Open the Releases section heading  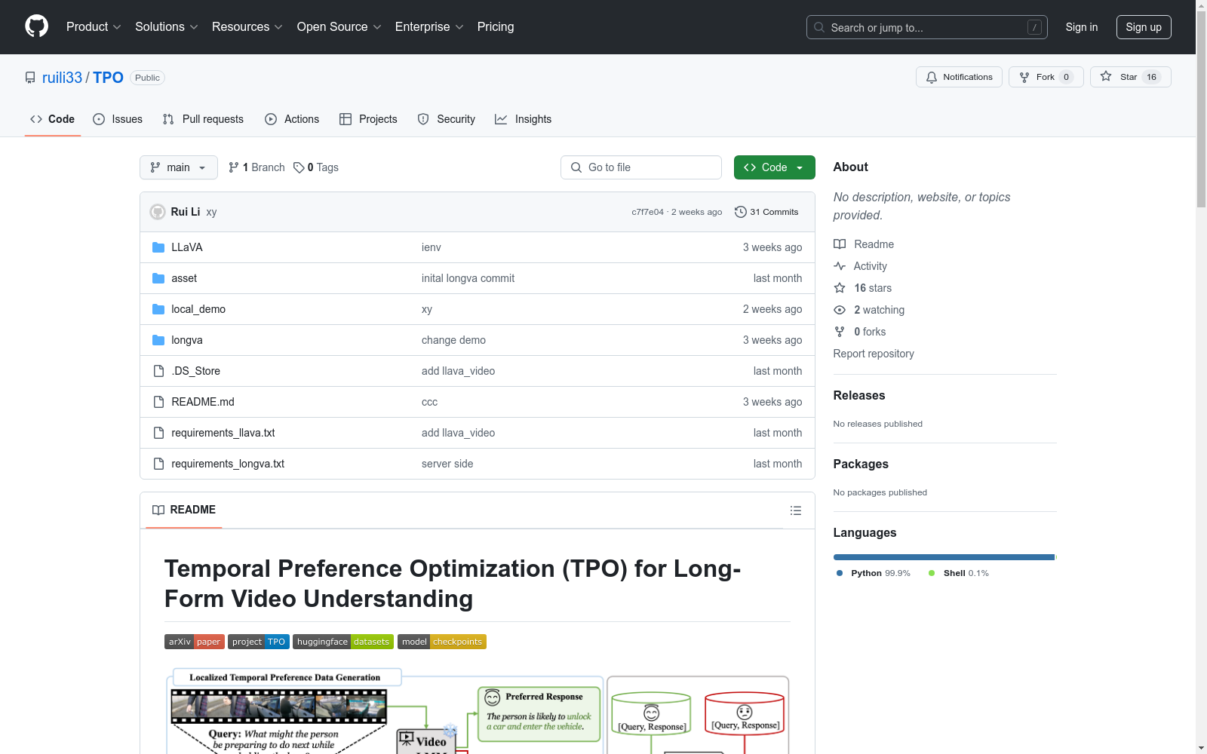(x=859, y=396)
